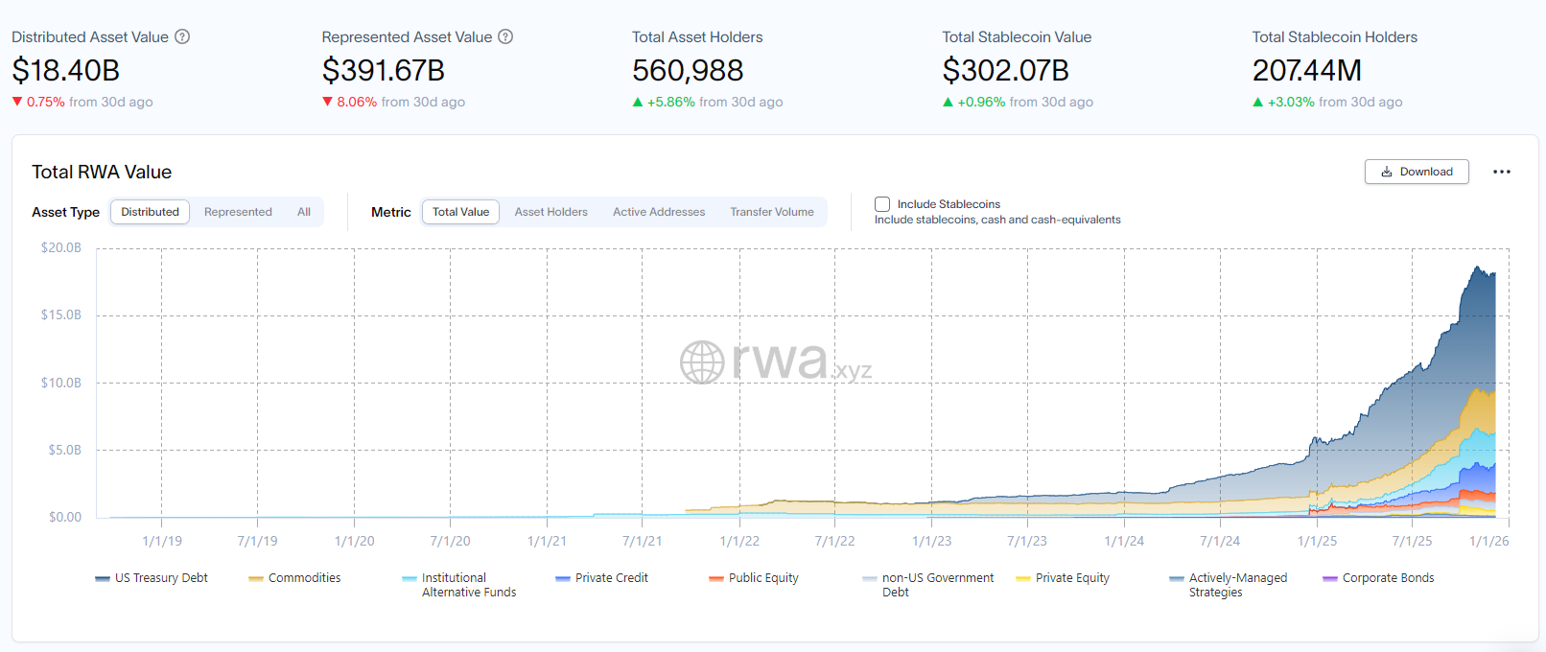The height and width of the screenshot is (652, 1546).
Task: Toggle Private Credit legend marker
Action: [x=563, y=579]
